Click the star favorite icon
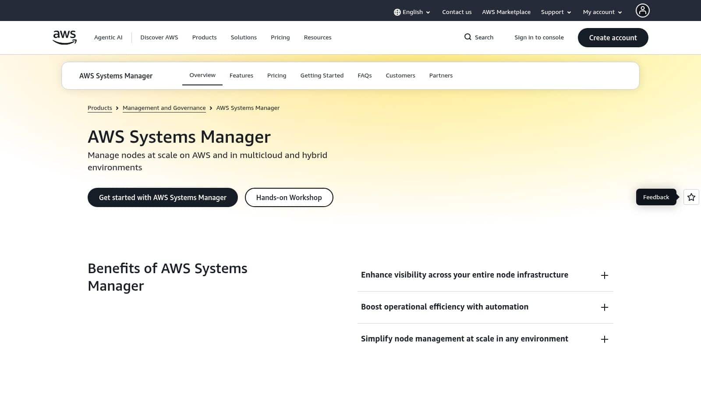The height and width of the screenshot is (394, 701). 691,197
